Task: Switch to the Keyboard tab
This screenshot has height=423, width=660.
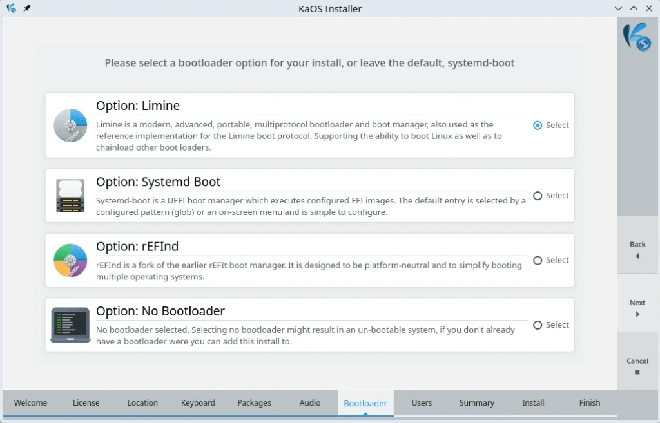Action: point(198,403)
